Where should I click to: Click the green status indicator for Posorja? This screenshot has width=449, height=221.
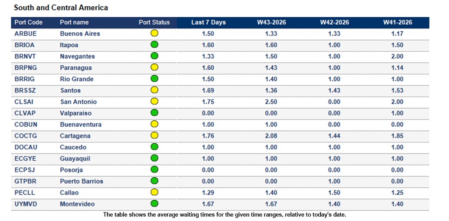(x=155, y=169)
